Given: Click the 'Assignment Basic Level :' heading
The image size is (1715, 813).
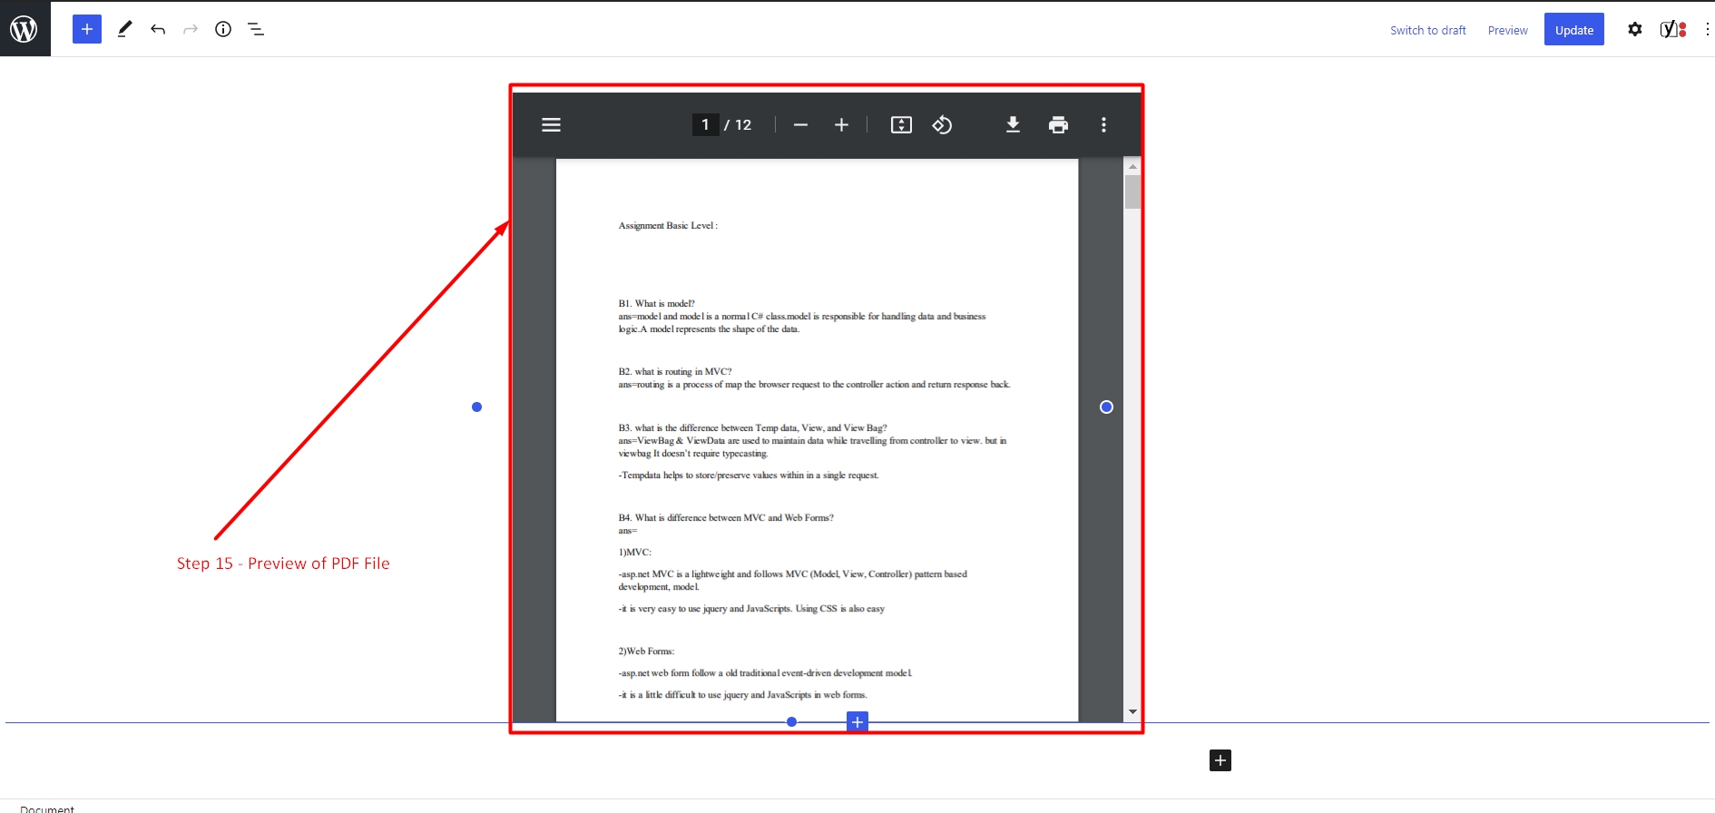Looking at the screenshot, I should 668,225.
